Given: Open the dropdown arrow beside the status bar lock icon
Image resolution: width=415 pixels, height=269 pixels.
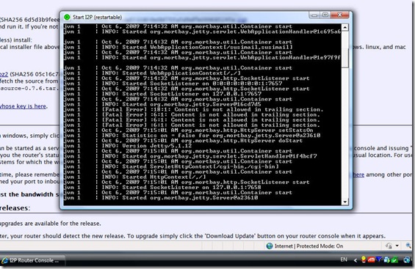Looking at the screenshot, I should pos(397,246).
